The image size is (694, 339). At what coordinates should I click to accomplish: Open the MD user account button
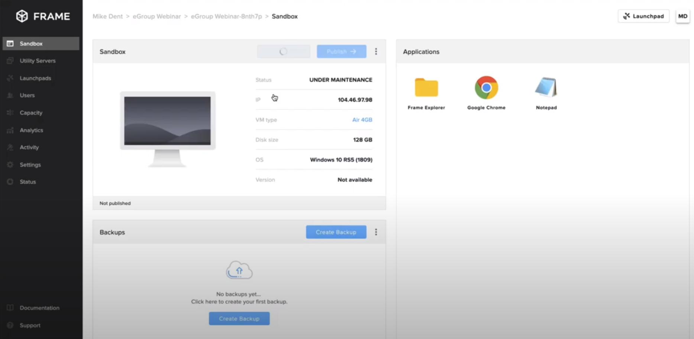(x=682, y=16)
